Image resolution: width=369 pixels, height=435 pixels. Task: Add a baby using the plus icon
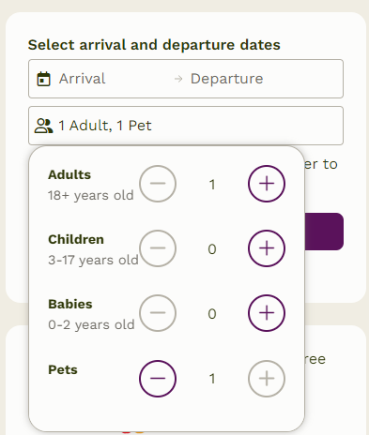coord(267,313)
